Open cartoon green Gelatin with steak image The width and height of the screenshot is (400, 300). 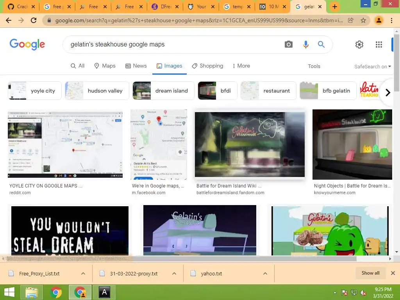click(330, 230)
